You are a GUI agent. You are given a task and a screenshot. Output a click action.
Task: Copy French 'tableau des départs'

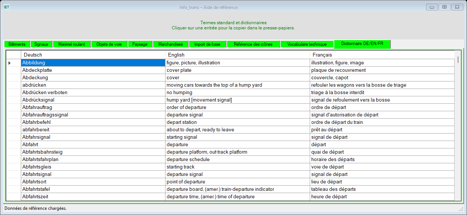(x=382, y=189)
